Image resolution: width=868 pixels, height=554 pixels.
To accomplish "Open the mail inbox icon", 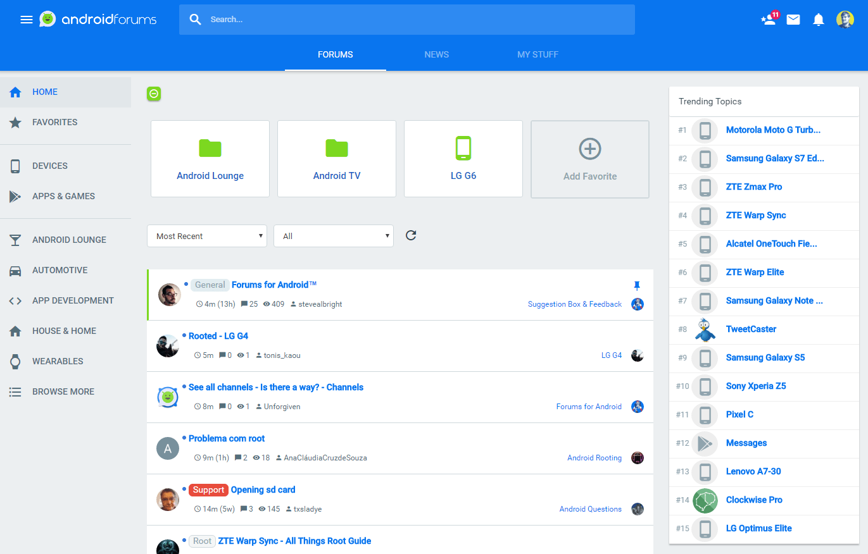I will pyautogui.click(x=793, y=20).
